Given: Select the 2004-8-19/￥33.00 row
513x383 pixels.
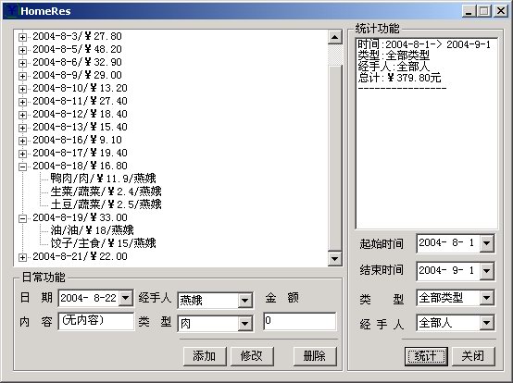Looking at the screenshot, I should click(80, 217).
